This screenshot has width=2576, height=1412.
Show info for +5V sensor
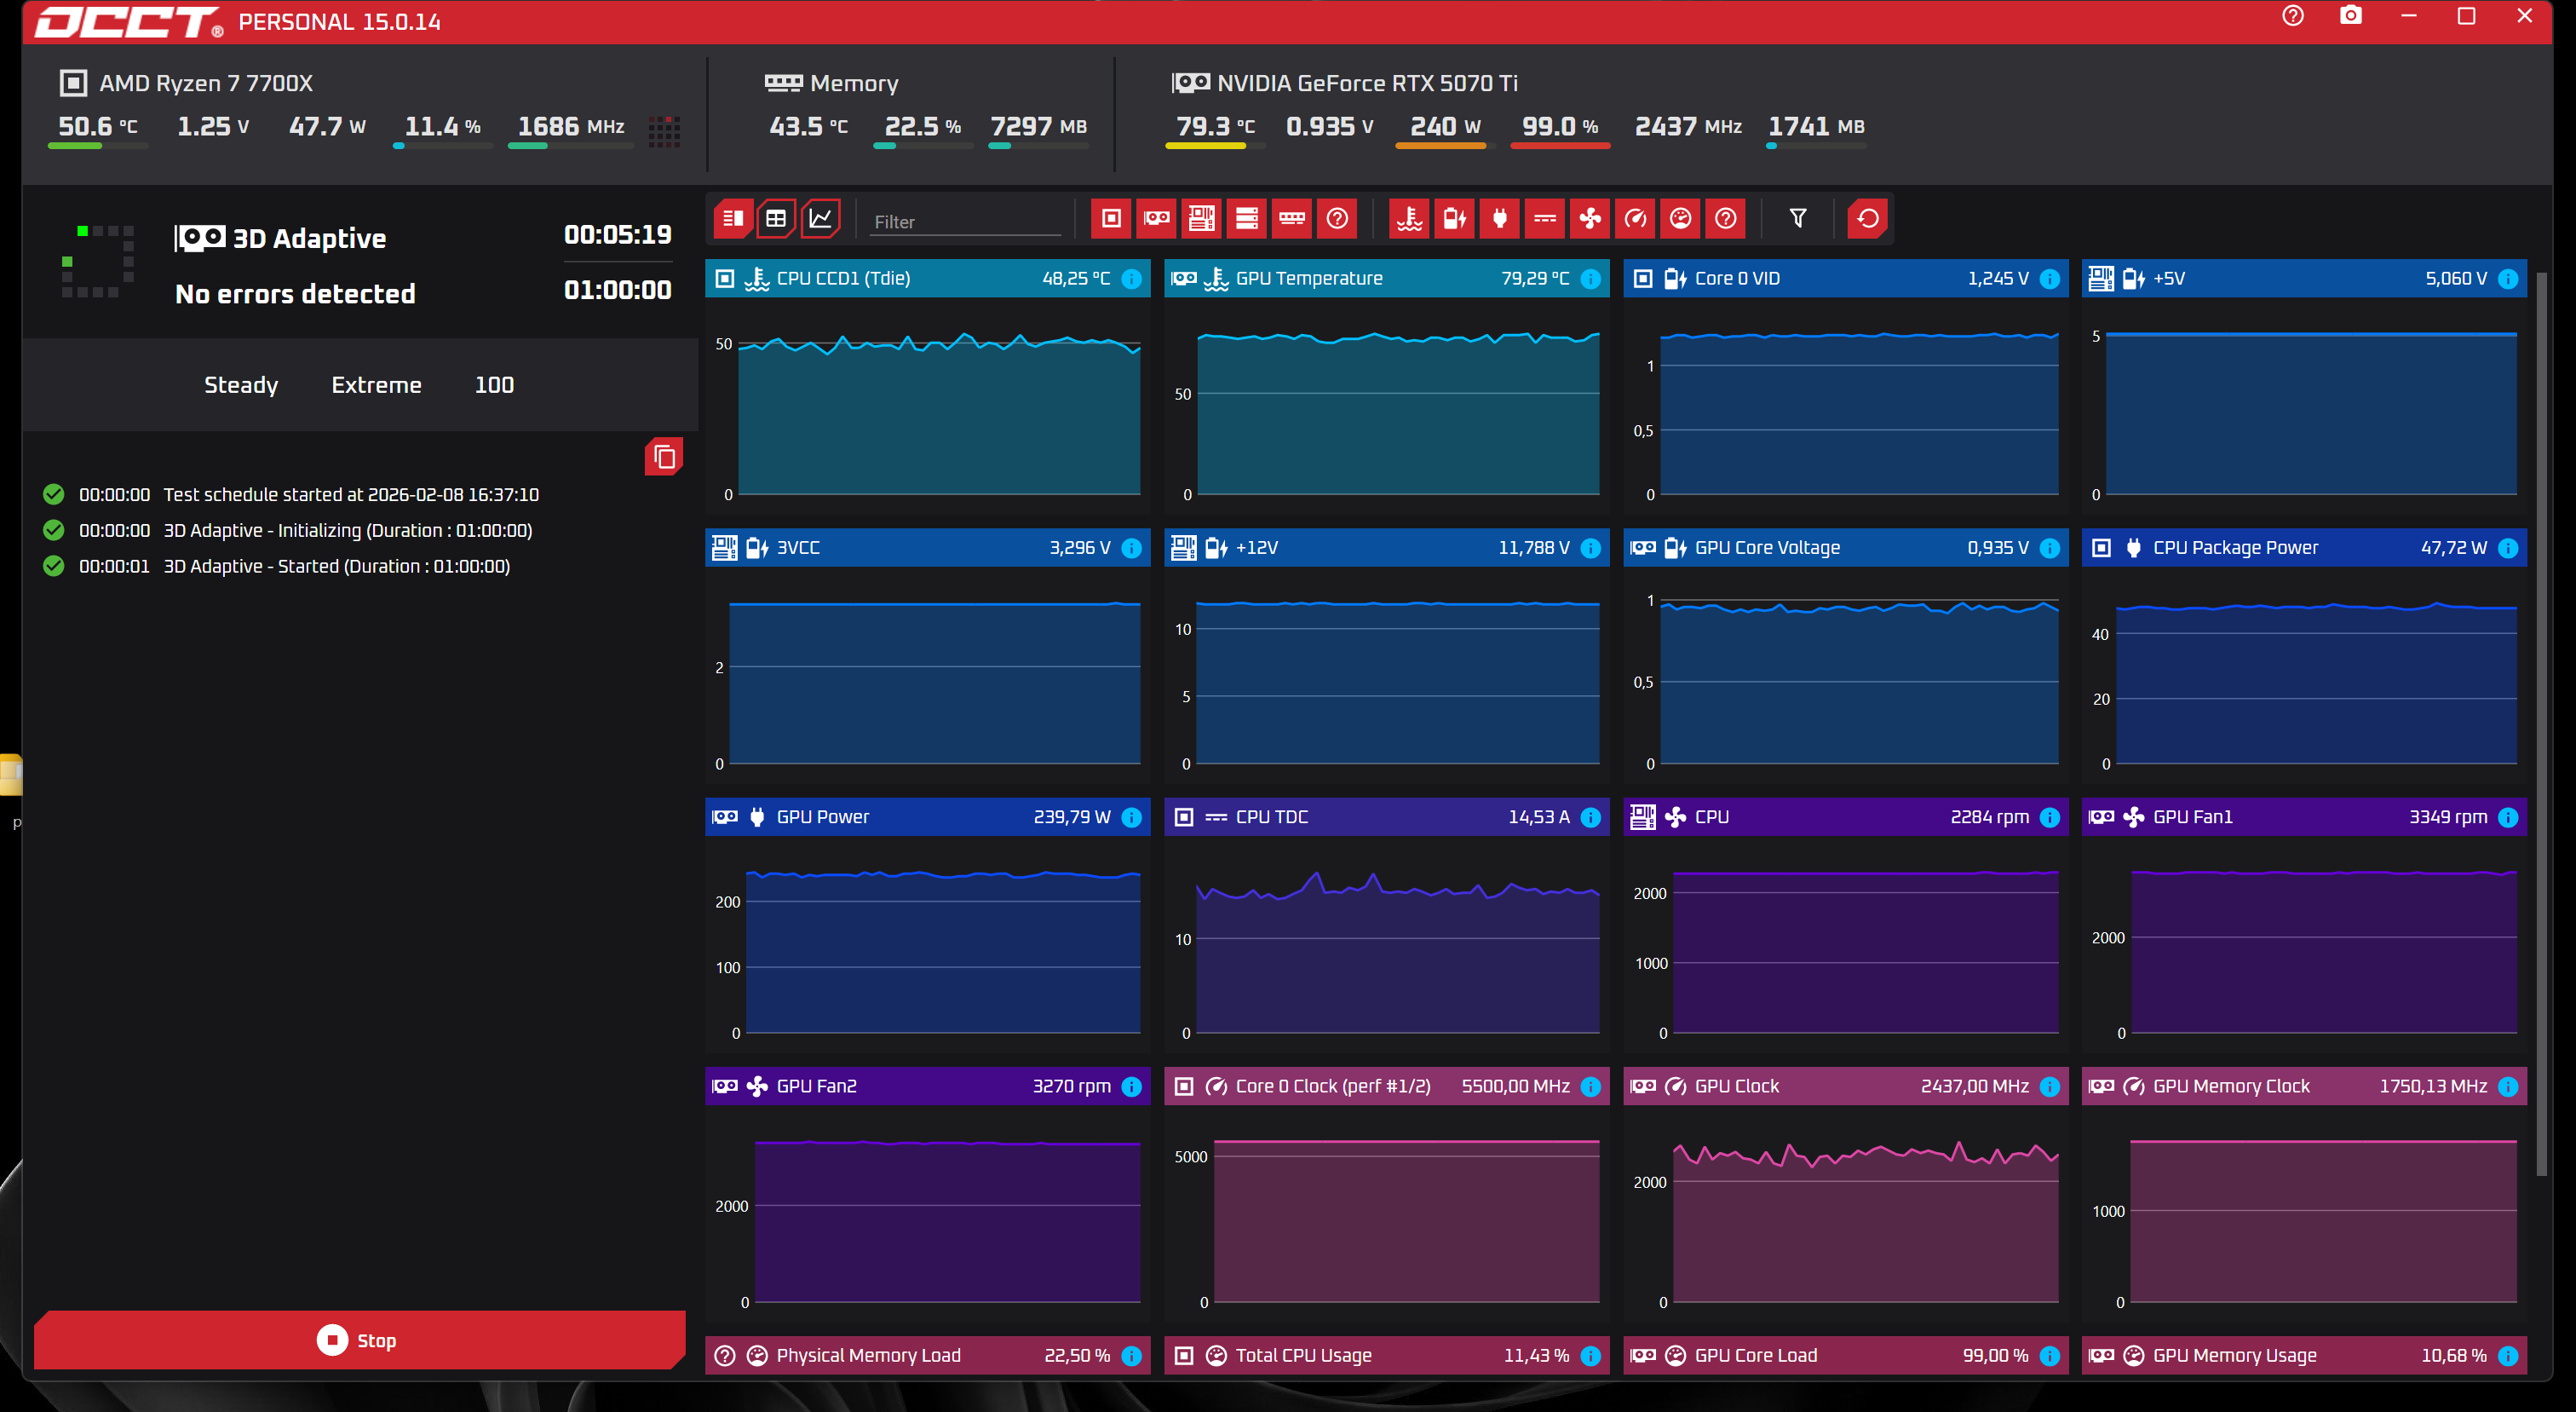click(2508, 279)
